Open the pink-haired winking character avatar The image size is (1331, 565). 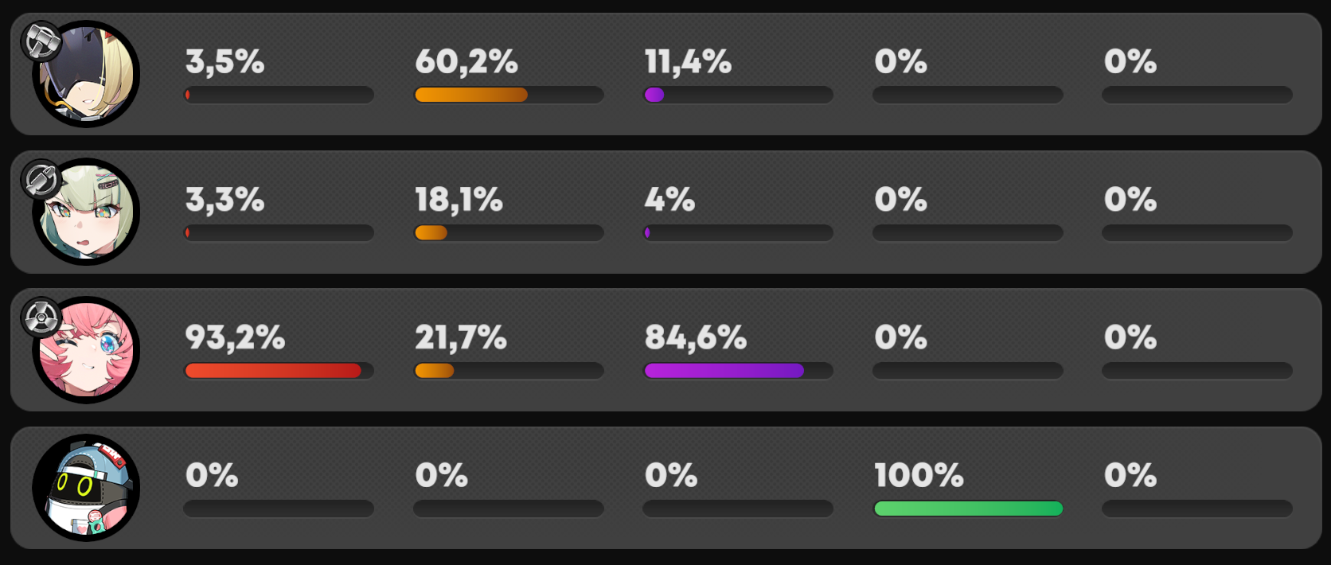(86, 350)
